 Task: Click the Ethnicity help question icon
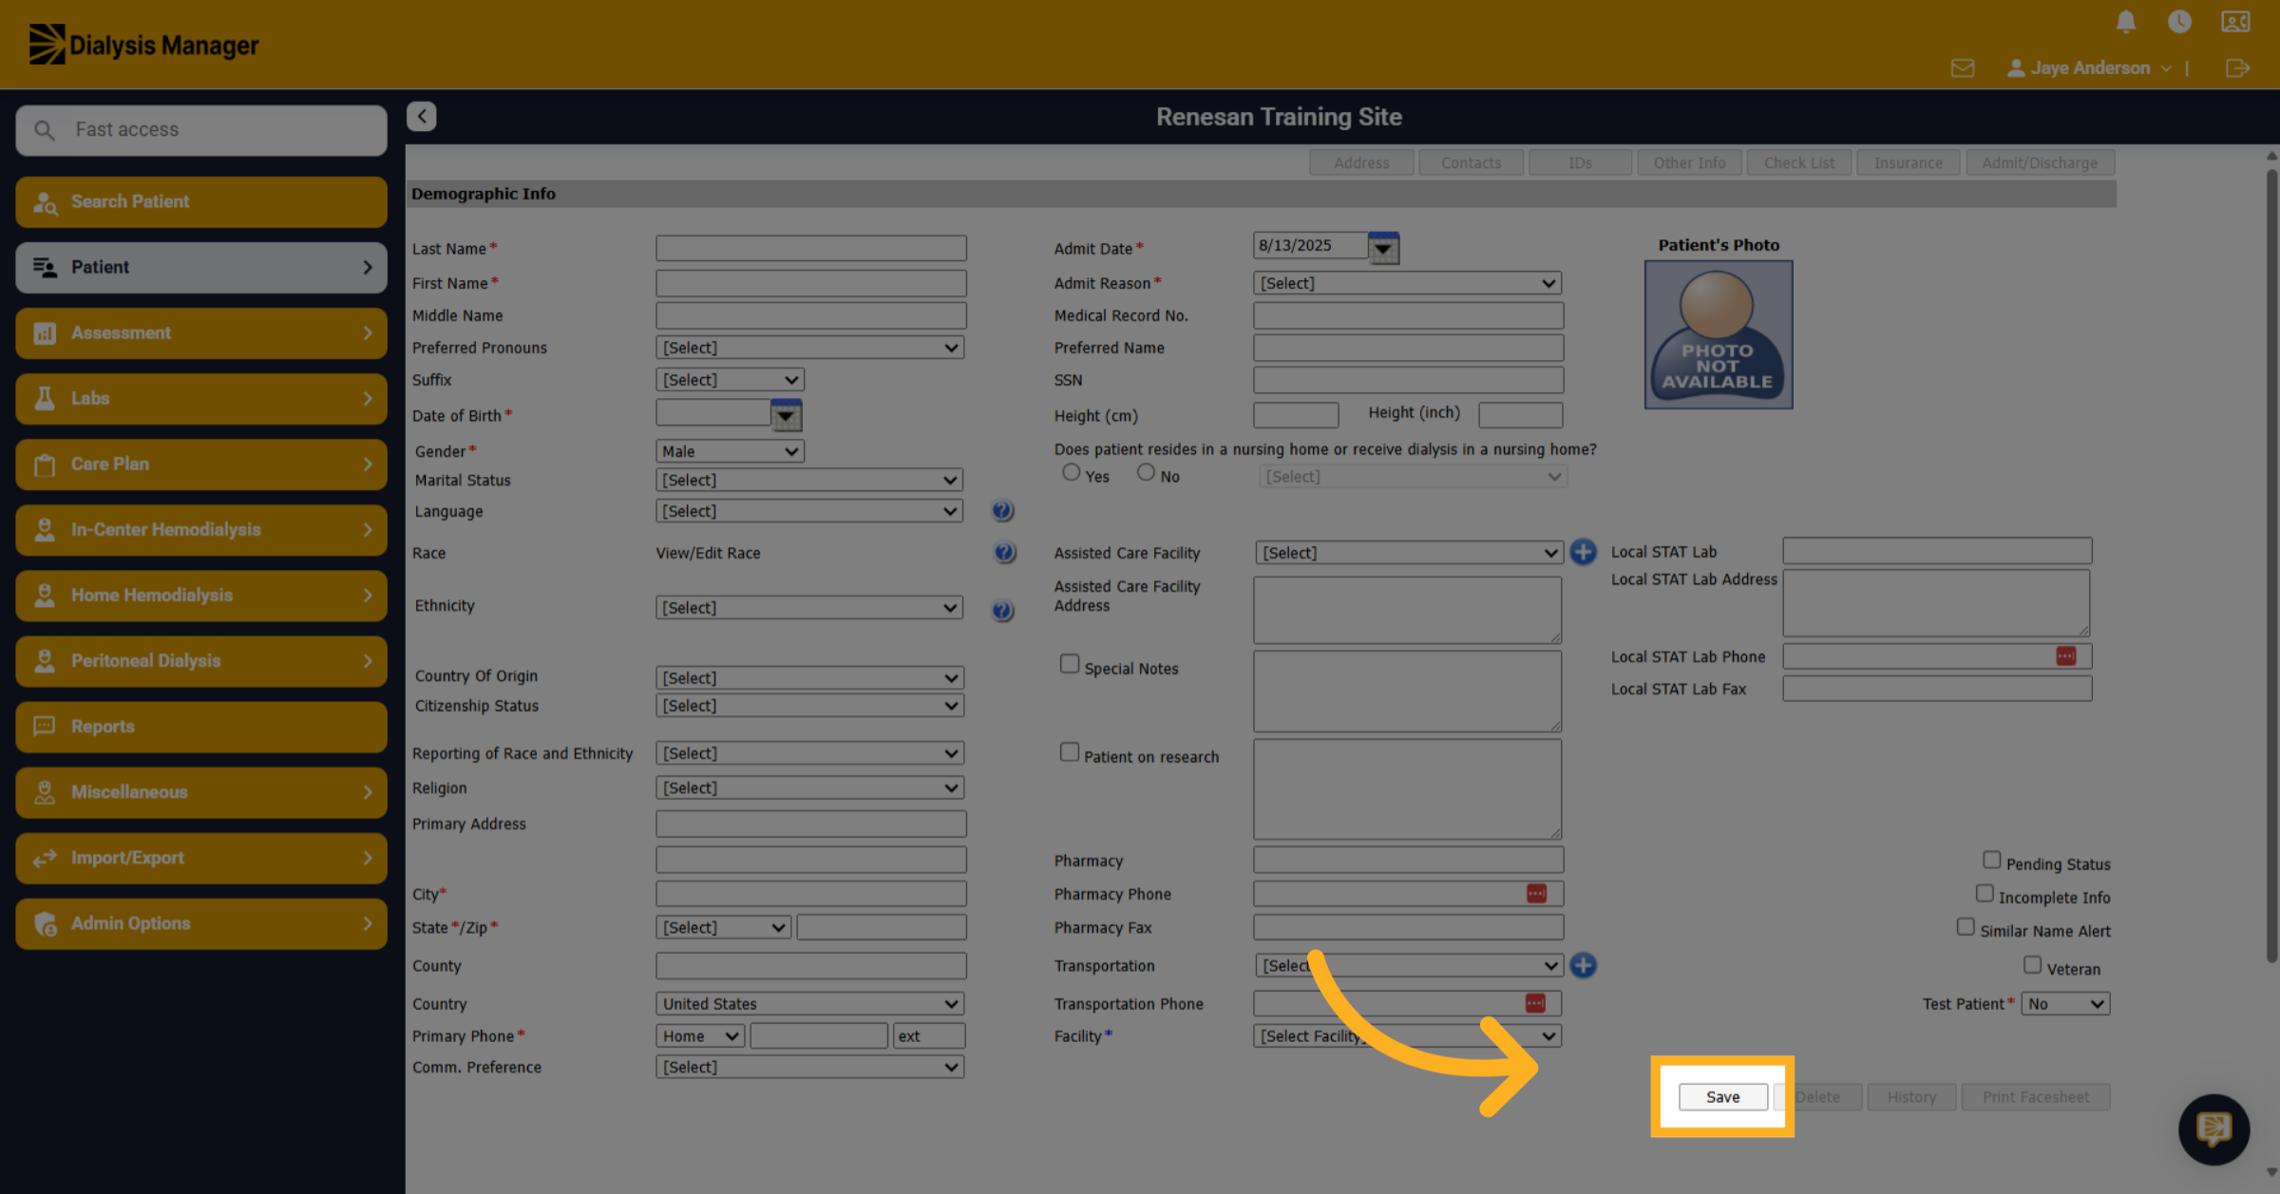[x=1002, y=611]
